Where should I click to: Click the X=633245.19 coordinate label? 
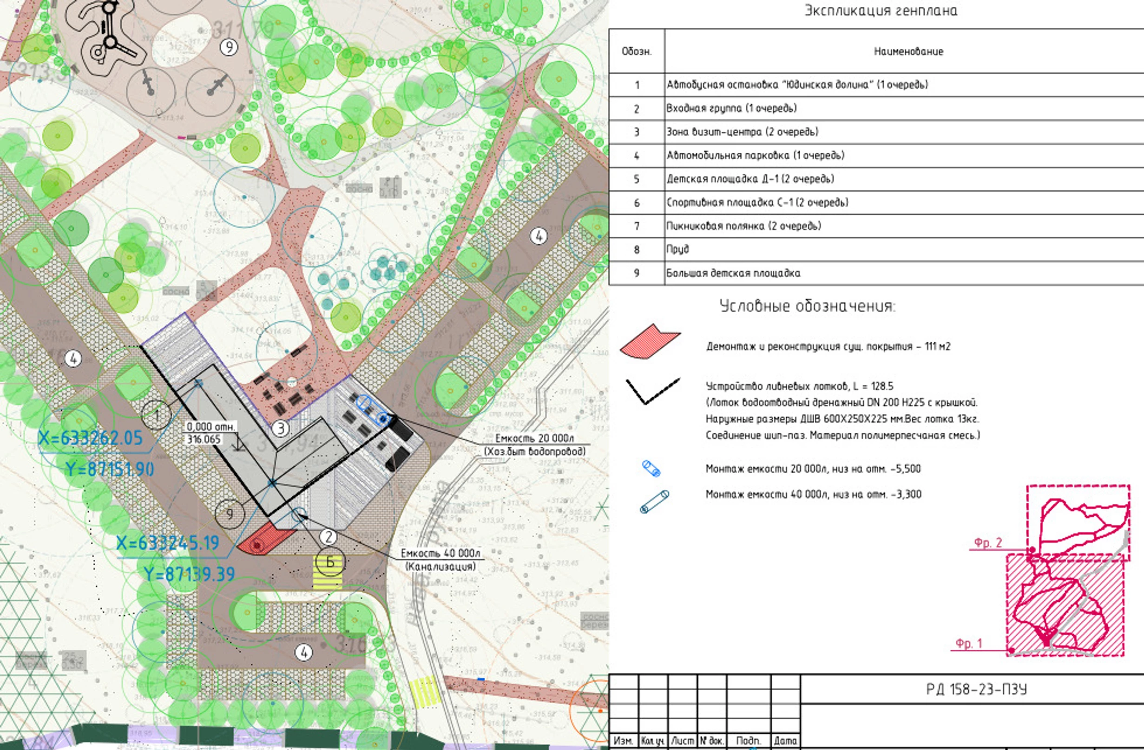pyautogui.click(x=168, y=543)
